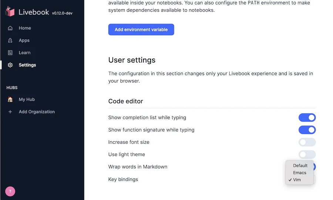Click the Learn news icon

tap(10, 53)
